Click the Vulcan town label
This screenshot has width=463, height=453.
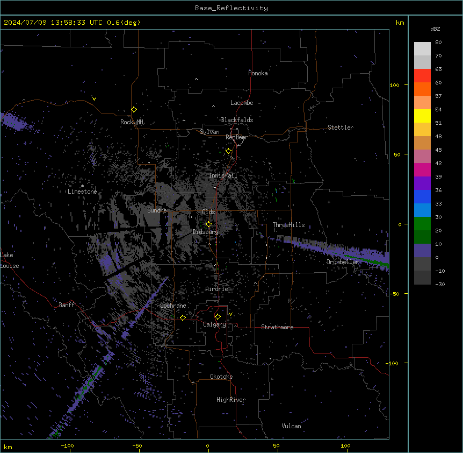[291, 426]
